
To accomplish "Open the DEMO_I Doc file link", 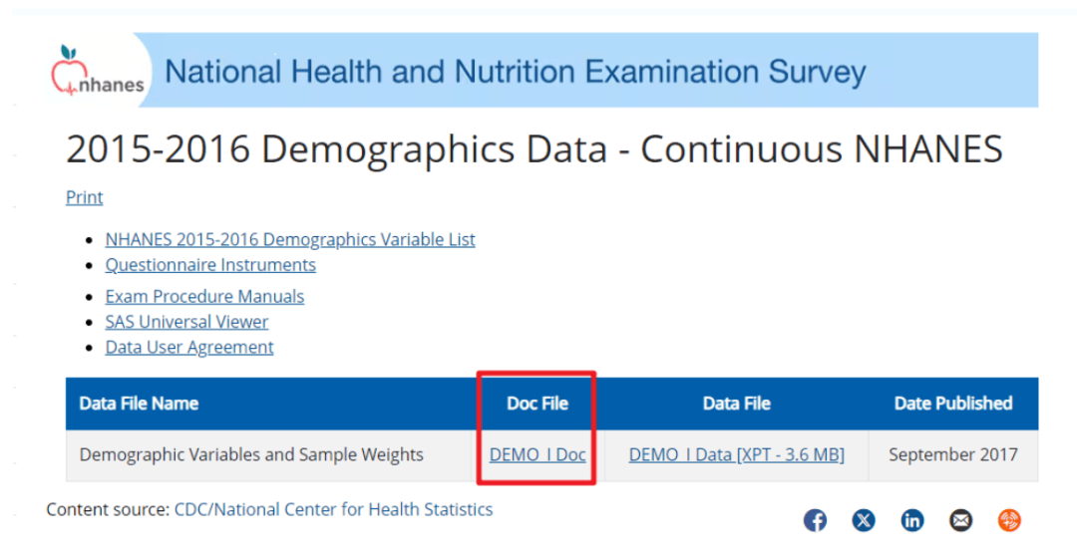I will pyautogui.click(x=538, y=455).
